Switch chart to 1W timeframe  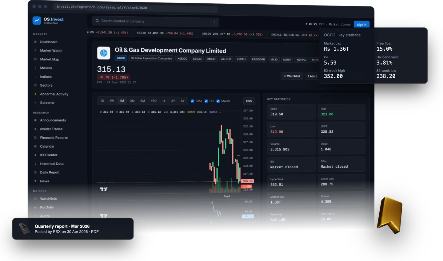112,101
